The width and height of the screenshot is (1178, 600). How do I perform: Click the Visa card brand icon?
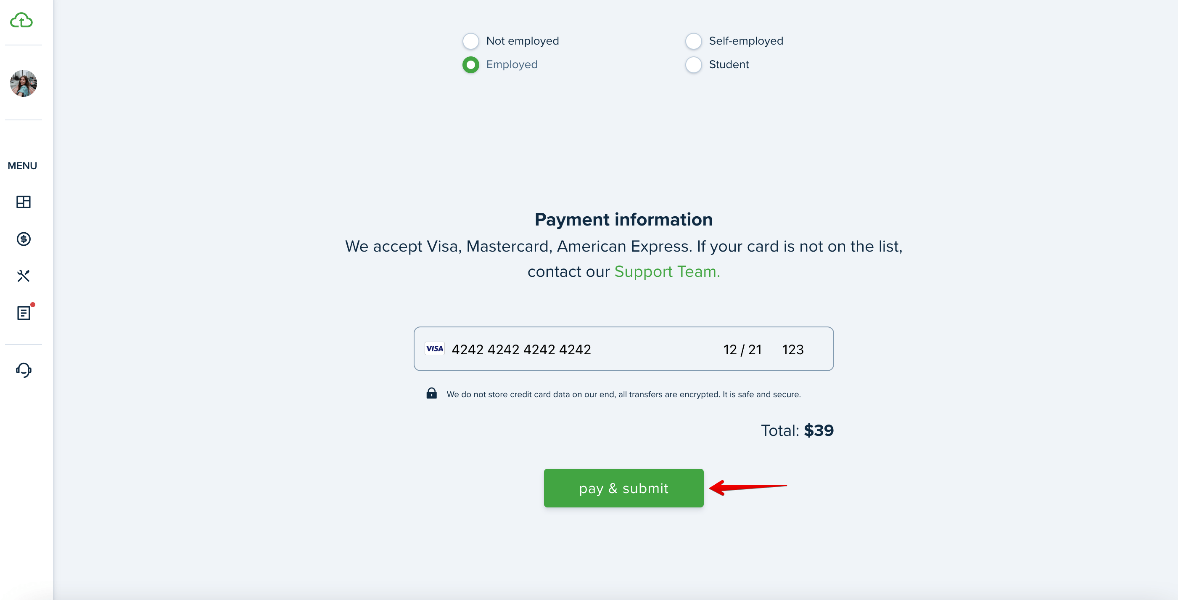pos(434,349)
